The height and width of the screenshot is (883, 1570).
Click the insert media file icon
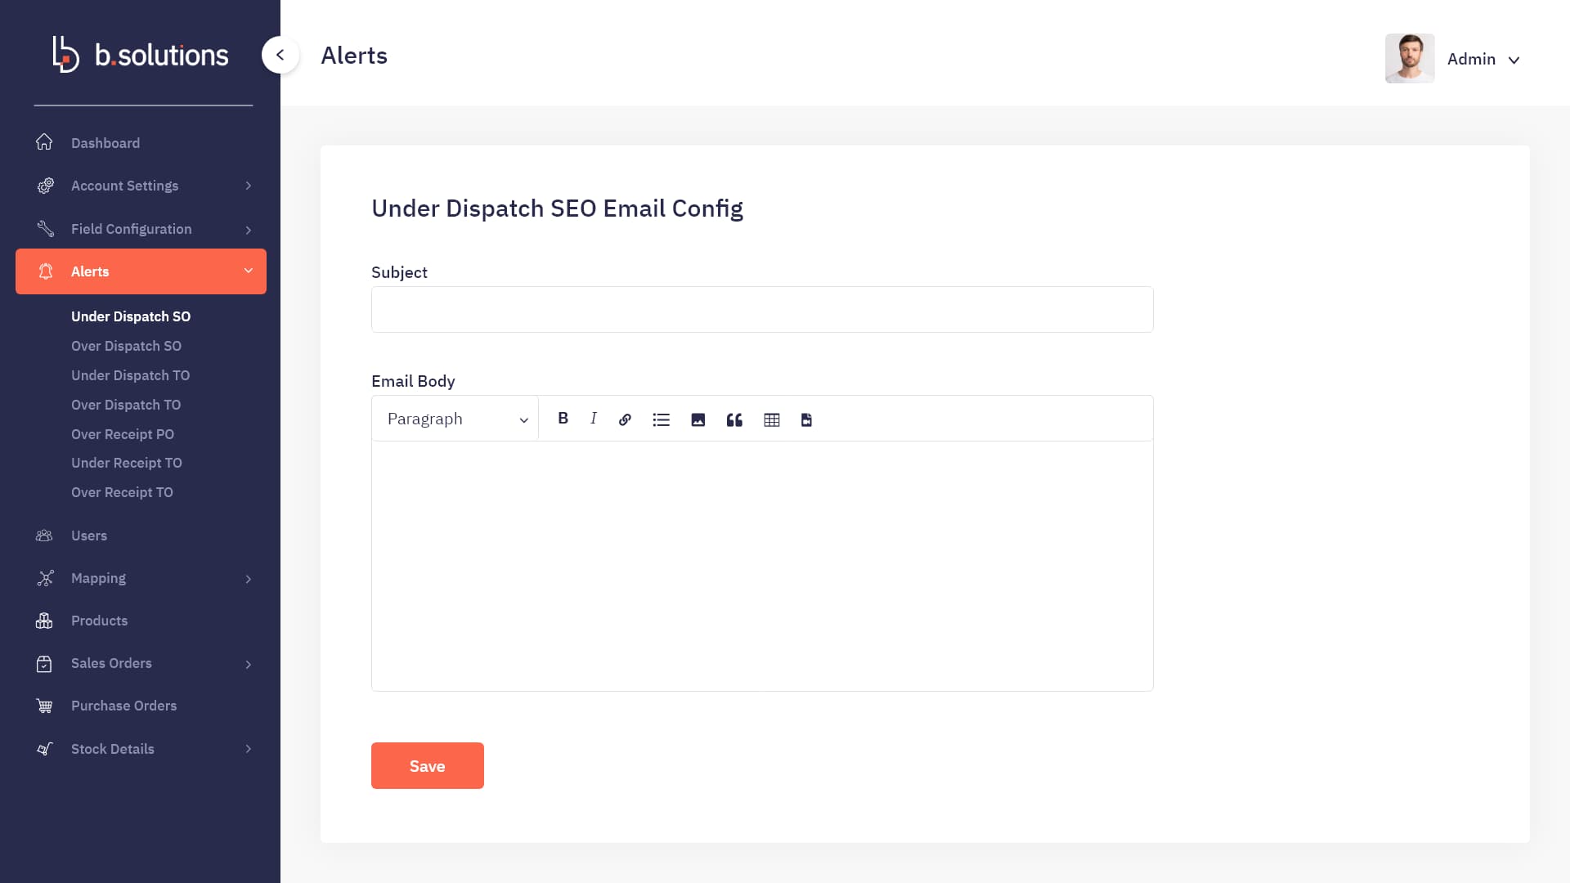tap(806, 419)
